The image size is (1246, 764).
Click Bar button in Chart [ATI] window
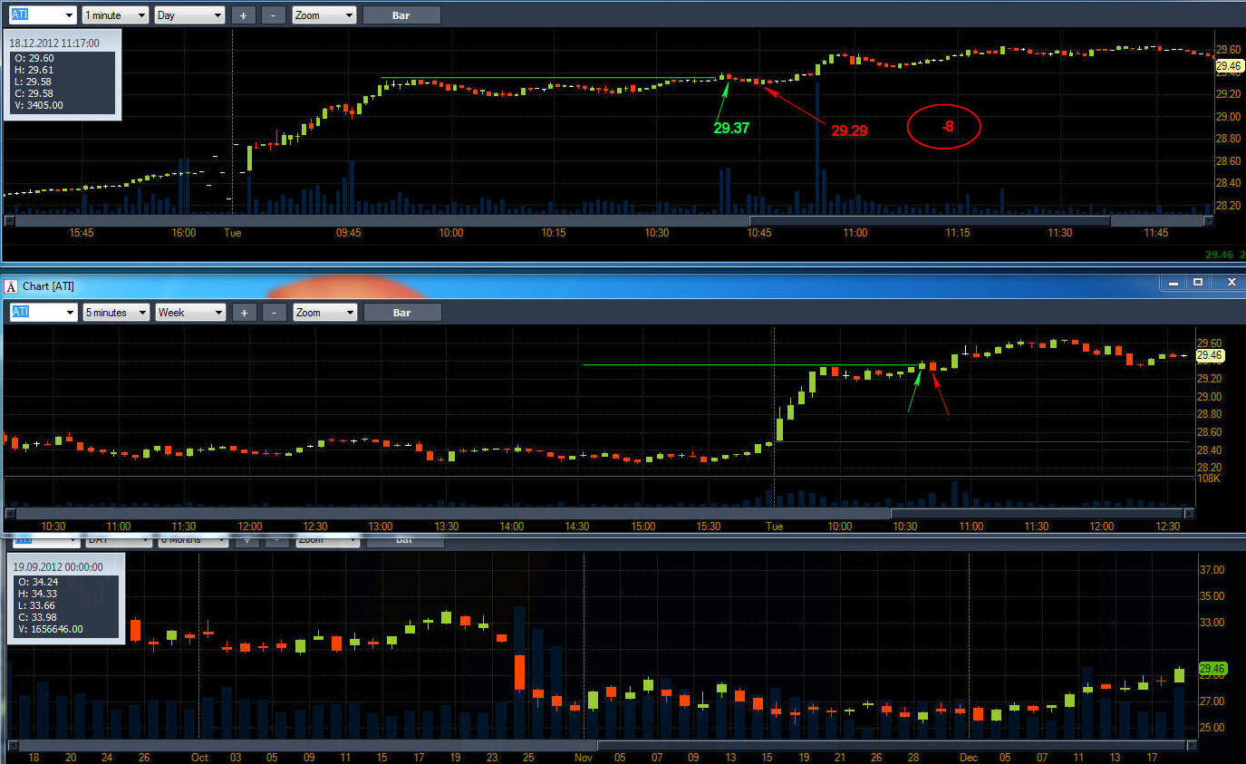[x=402, y=313]
